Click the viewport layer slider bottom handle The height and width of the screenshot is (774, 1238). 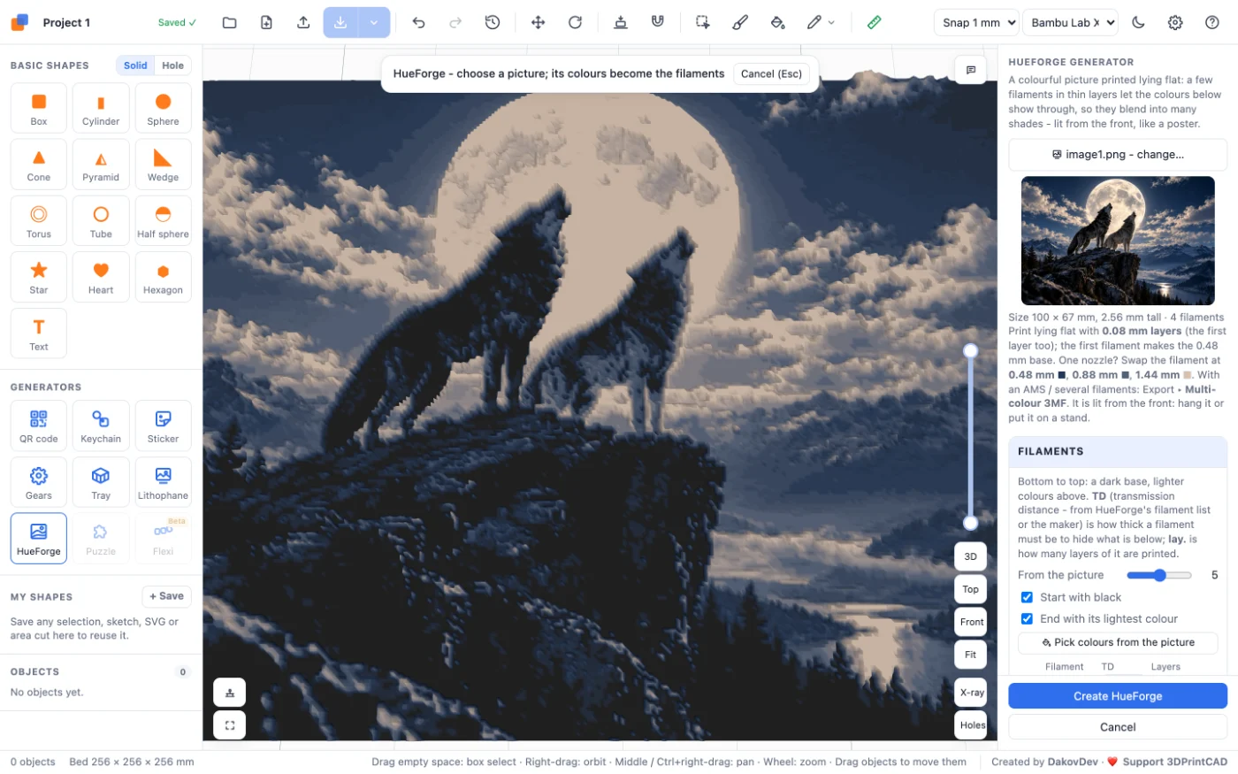[x=970, y=523]
